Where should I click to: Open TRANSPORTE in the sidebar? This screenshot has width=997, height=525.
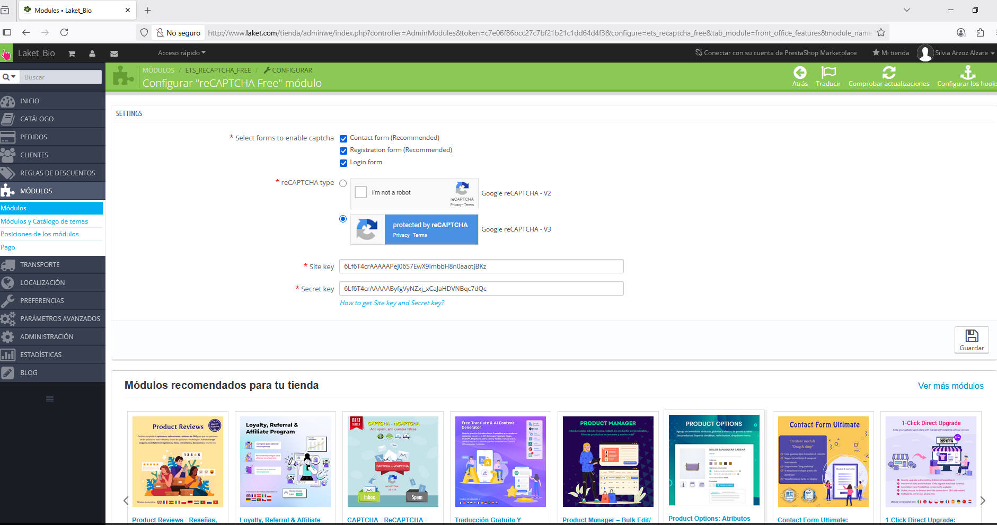52,264
